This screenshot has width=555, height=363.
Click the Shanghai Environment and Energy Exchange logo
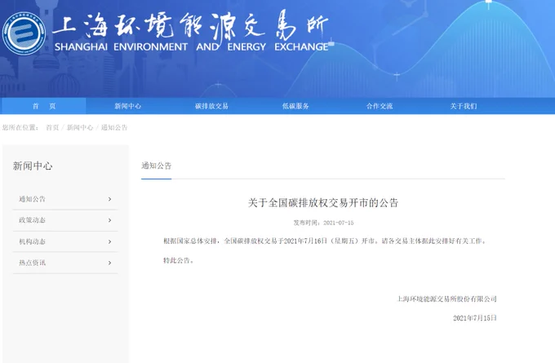(24, 33)
